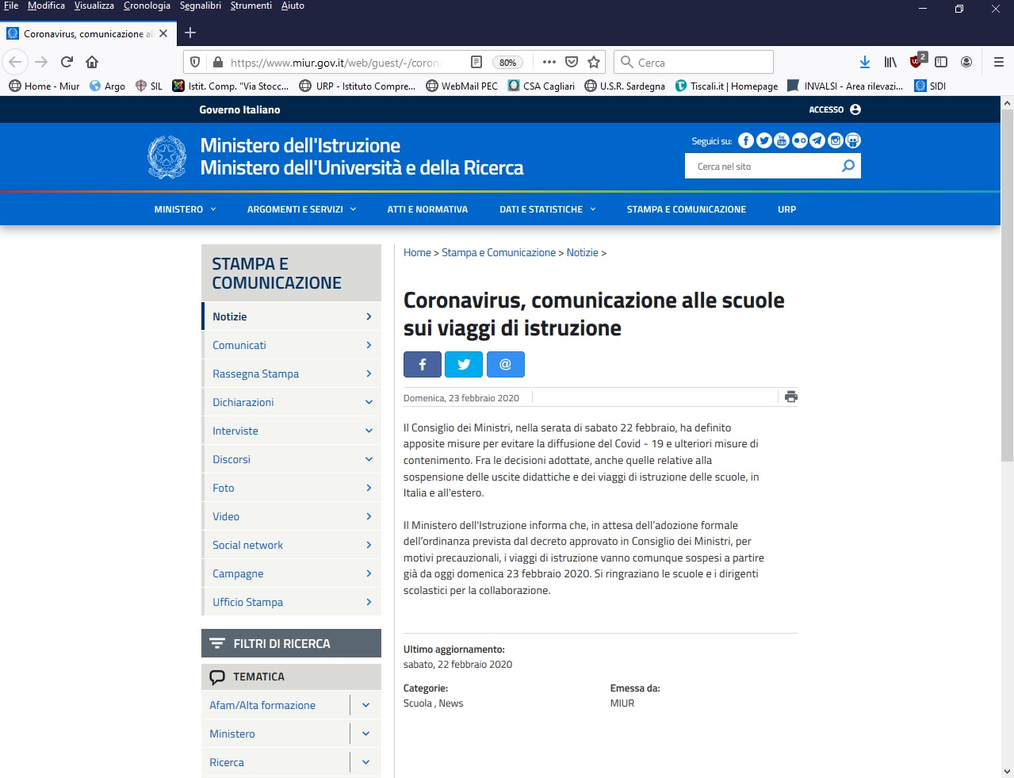Select Atti e Normativa nav item
Screen dimensions: 1014x778
[427, 209]
